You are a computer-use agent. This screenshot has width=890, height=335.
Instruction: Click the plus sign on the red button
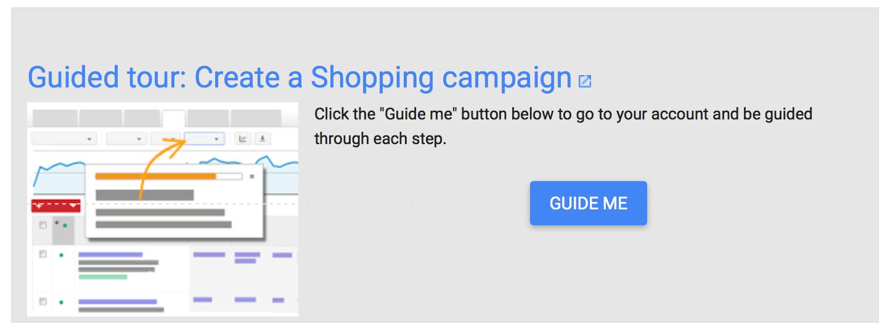[x=39, y=205]
